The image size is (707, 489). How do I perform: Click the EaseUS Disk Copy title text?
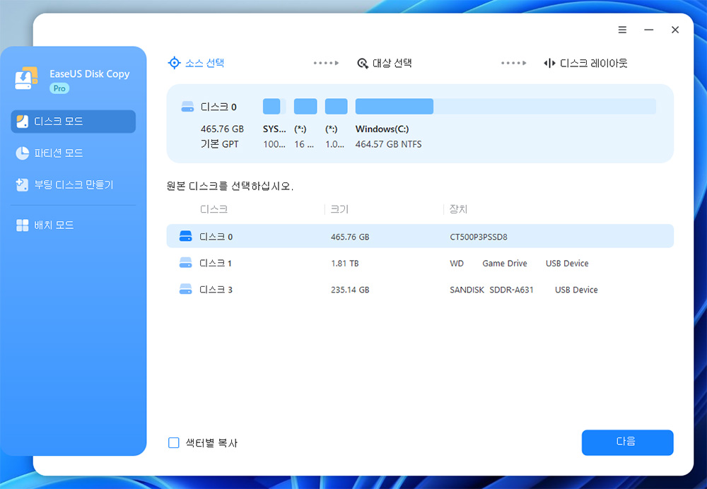pyautogui.click(x=89, y=74)
